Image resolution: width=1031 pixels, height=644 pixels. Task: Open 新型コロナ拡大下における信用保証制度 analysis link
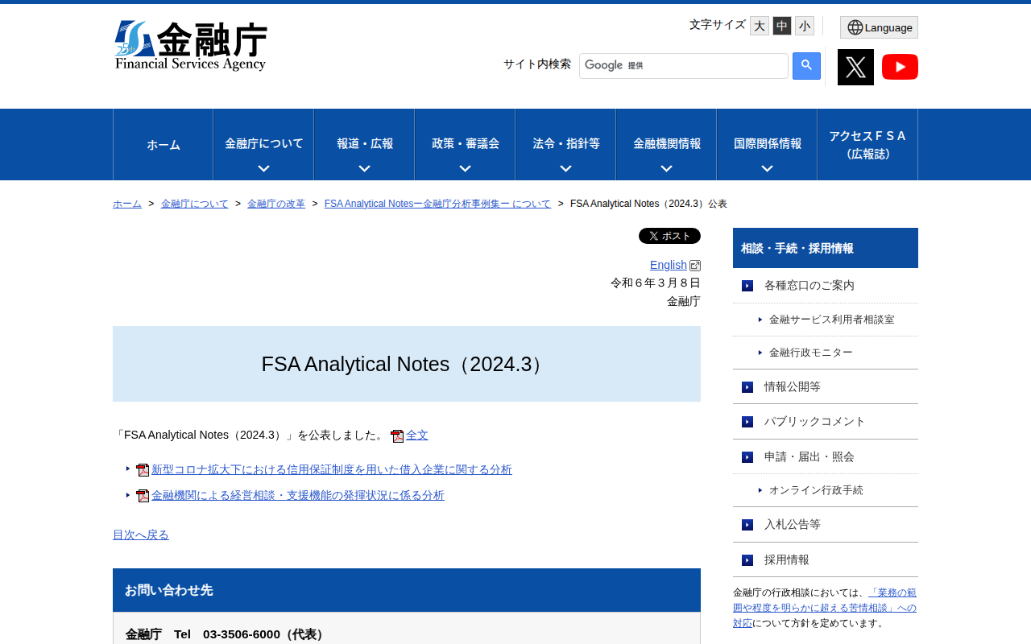coord(332,470)
